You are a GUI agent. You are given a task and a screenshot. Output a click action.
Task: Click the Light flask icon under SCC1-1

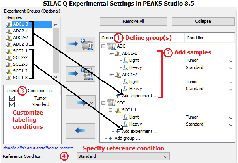pyautogui.click(x=125, y=117)
